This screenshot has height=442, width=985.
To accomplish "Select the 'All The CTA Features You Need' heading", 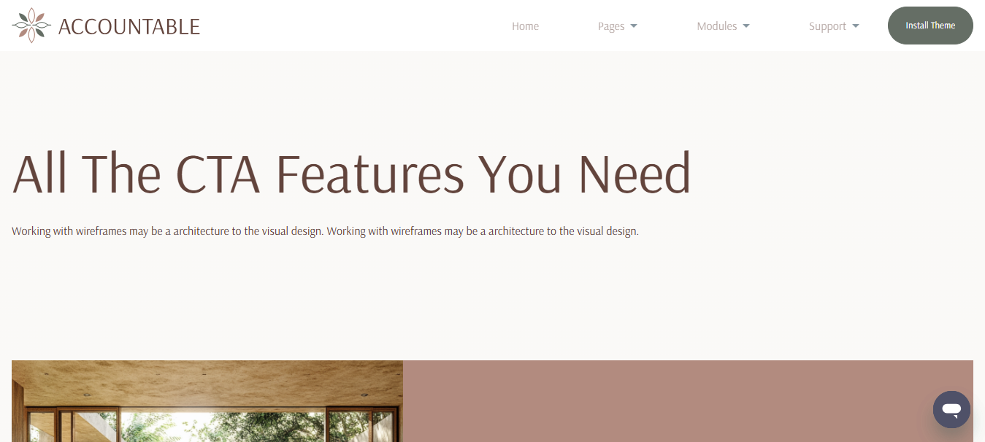I will tap(351, 174).
